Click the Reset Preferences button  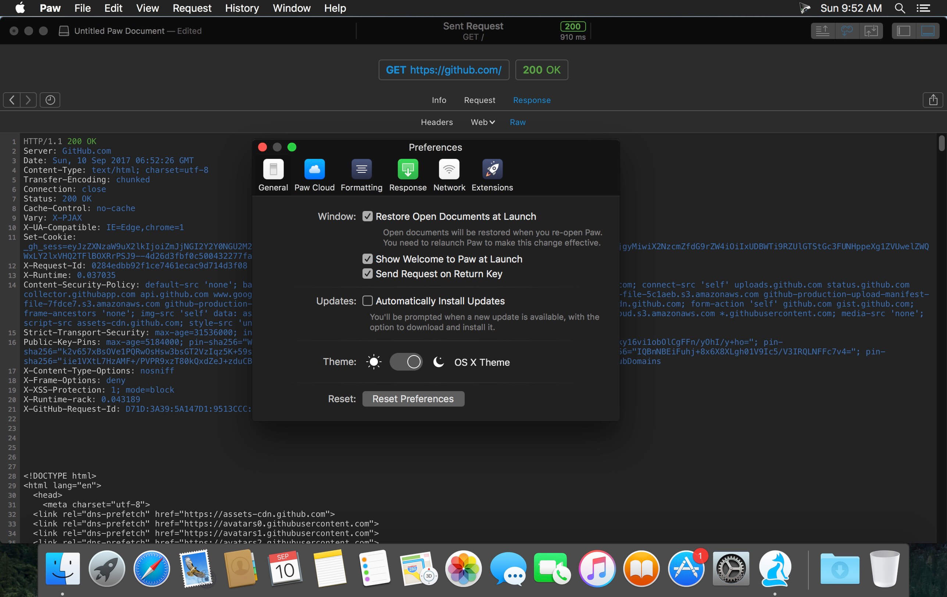pos(413,399)
